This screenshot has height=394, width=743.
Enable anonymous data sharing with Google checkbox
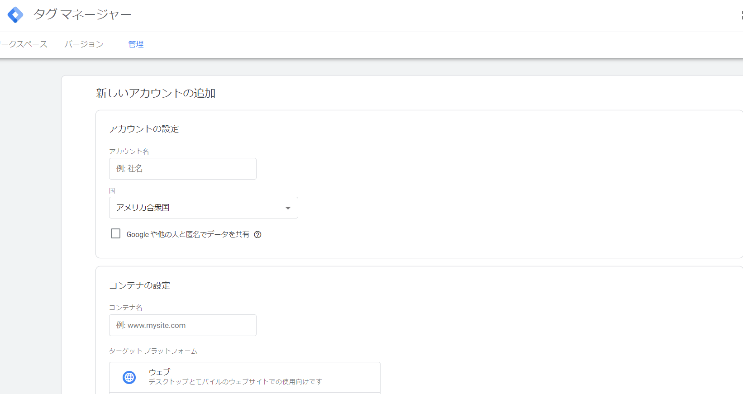click(116, 233)
